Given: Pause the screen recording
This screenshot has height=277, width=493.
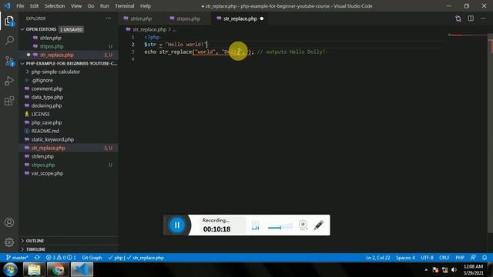Looking at the screenshot, I should tap(176, 225).
